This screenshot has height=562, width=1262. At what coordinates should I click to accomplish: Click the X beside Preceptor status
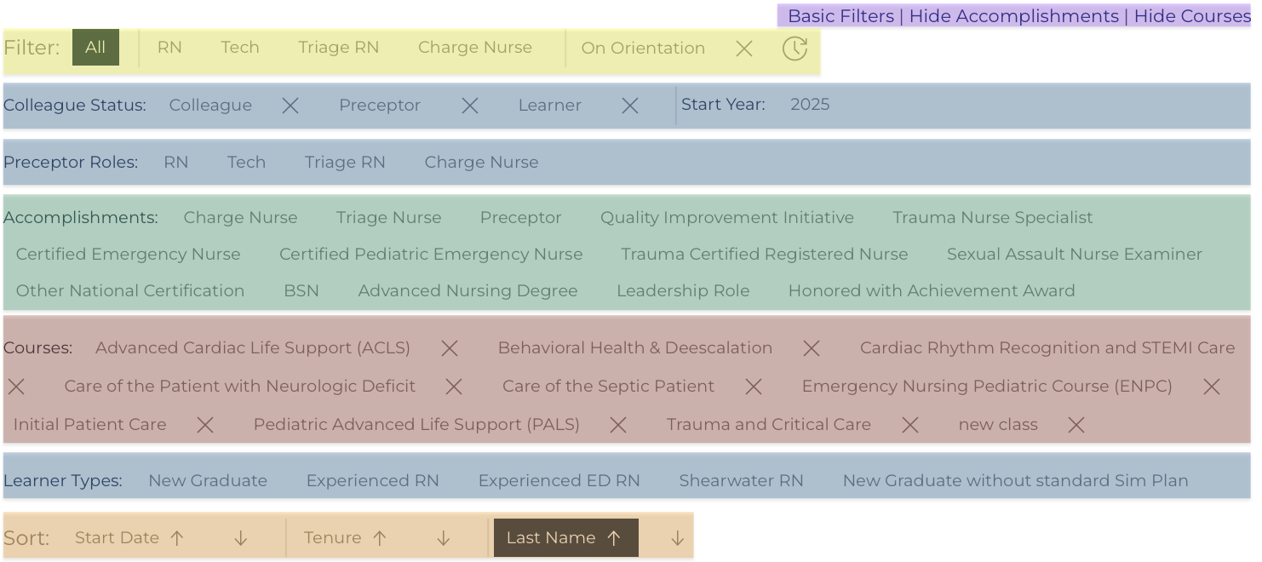tap(470, 106)
